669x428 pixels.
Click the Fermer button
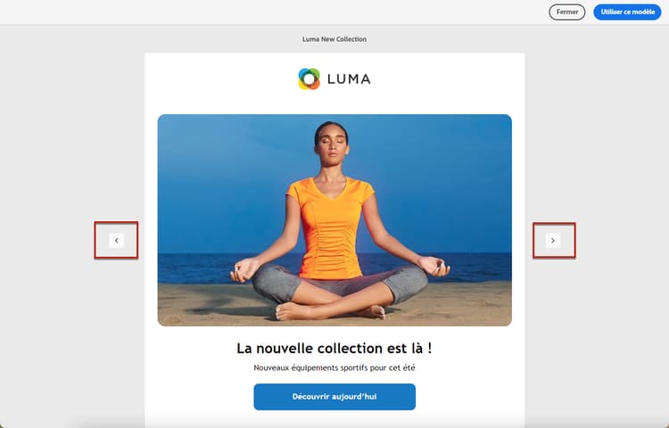click(567, 12)
